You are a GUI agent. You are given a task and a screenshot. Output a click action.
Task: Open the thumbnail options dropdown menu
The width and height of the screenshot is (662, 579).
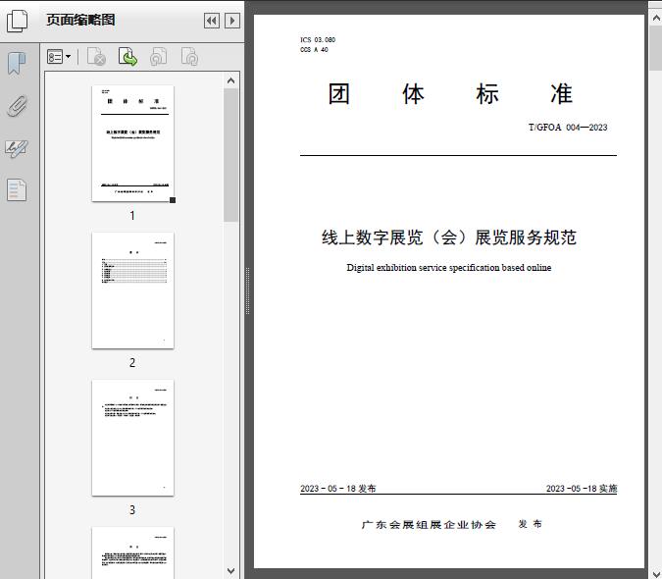coord(59,58)
